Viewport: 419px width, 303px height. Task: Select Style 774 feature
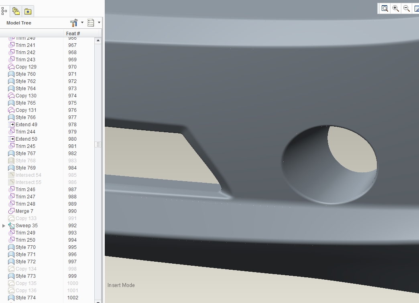(26, 297)
